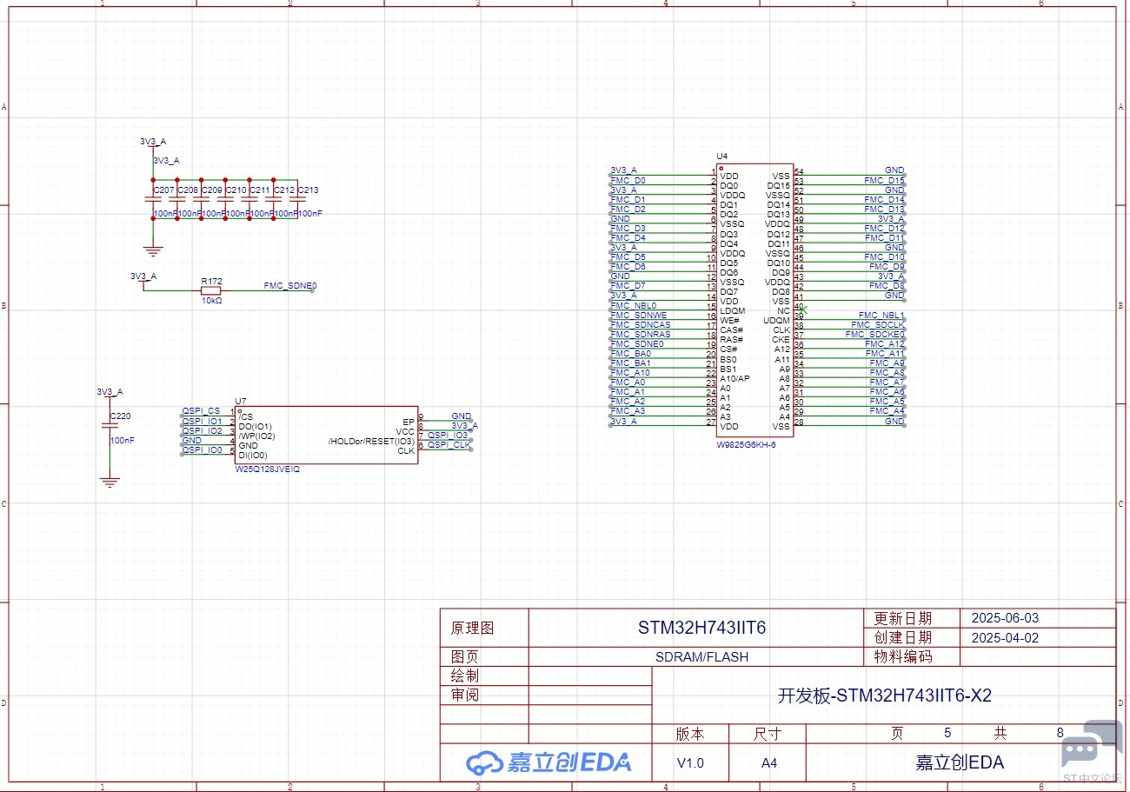
Task: Select ground symbol below capacitor C220
Action: tap(110, 481)
